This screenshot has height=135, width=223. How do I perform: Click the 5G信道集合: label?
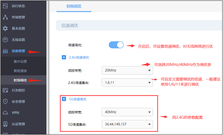[77, 125]
